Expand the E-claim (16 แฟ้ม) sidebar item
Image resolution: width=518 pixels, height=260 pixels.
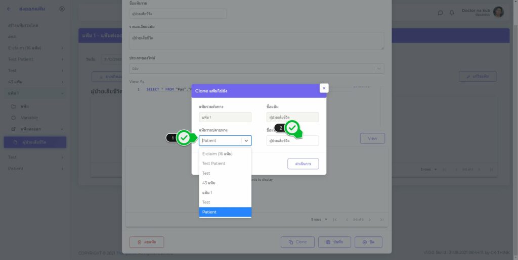[x=62, y=48]
